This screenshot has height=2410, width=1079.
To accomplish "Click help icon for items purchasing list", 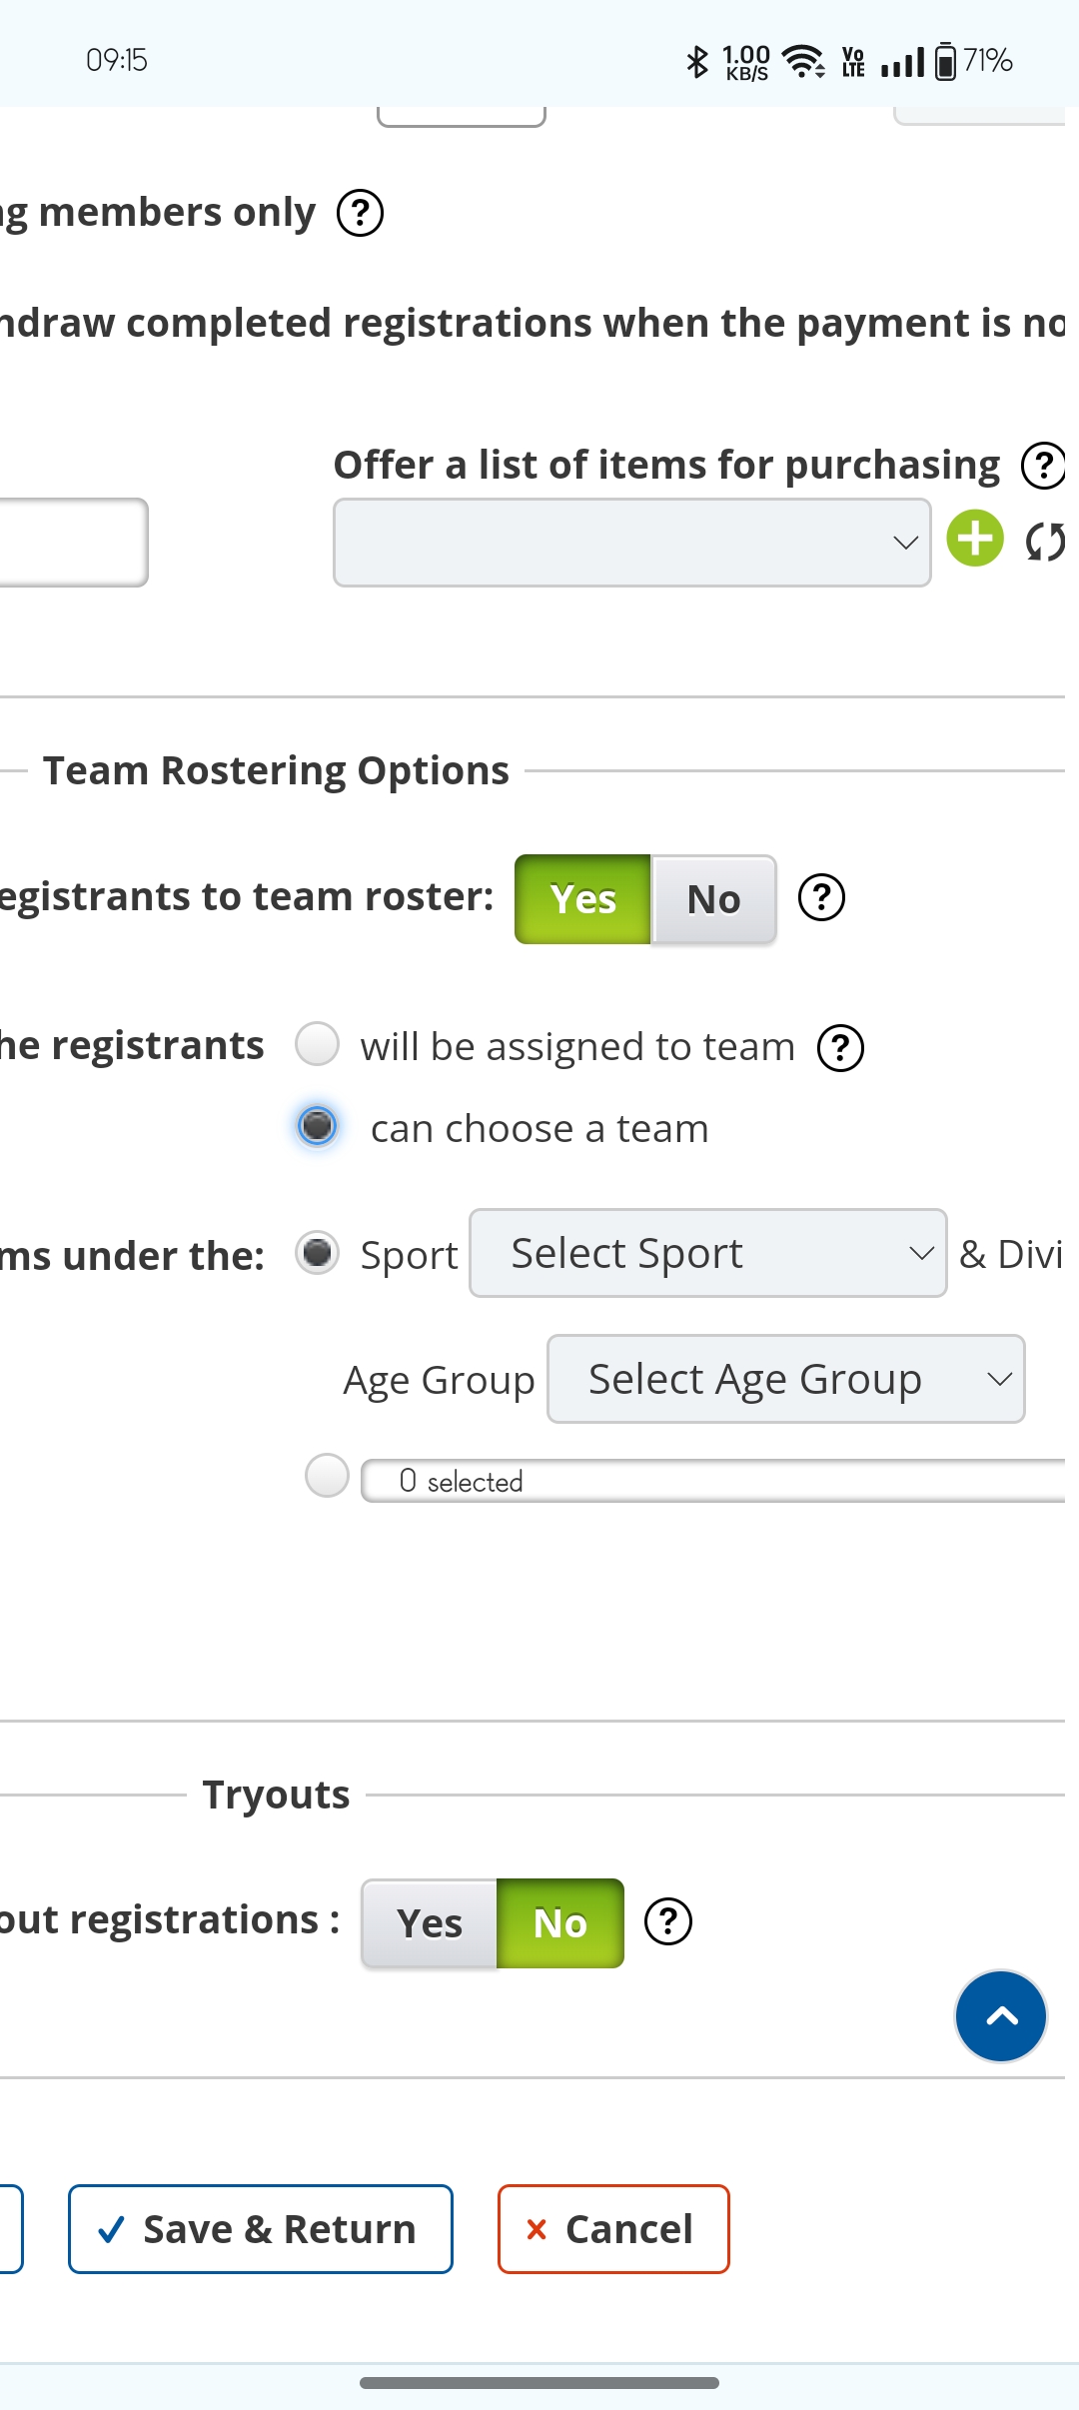I will pyautogui.click(x=1043, y=466).
